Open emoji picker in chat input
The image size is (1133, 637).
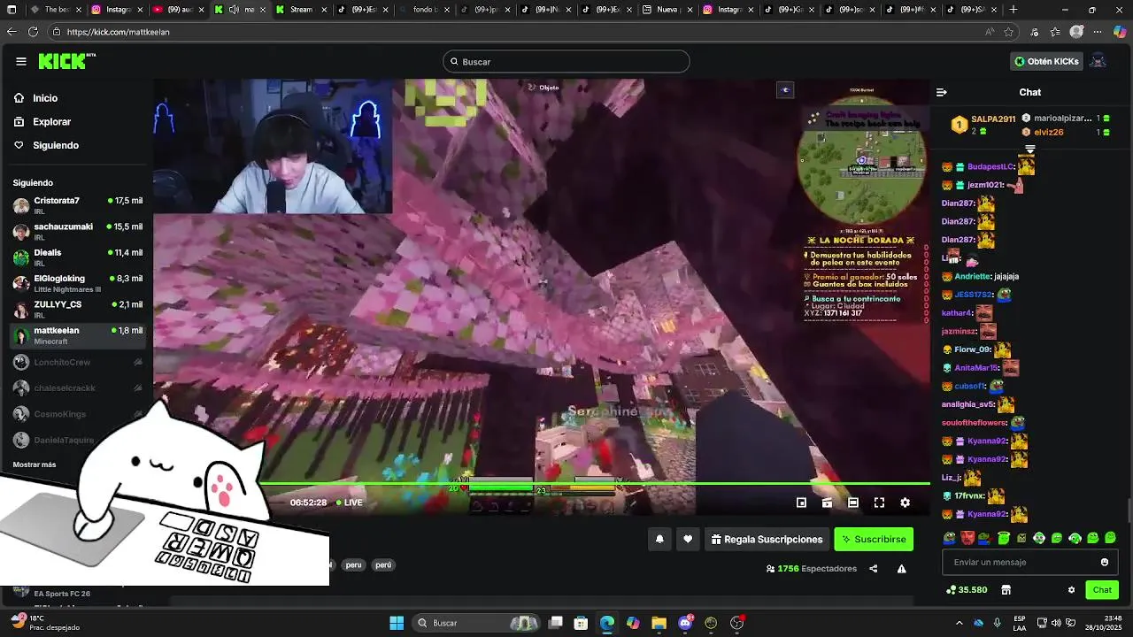pos(1105,562)
